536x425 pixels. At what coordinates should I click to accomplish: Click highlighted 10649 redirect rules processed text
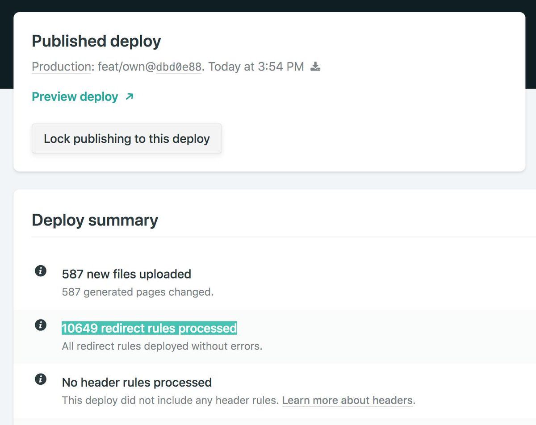pyautogui.click(x=149, y=328)
